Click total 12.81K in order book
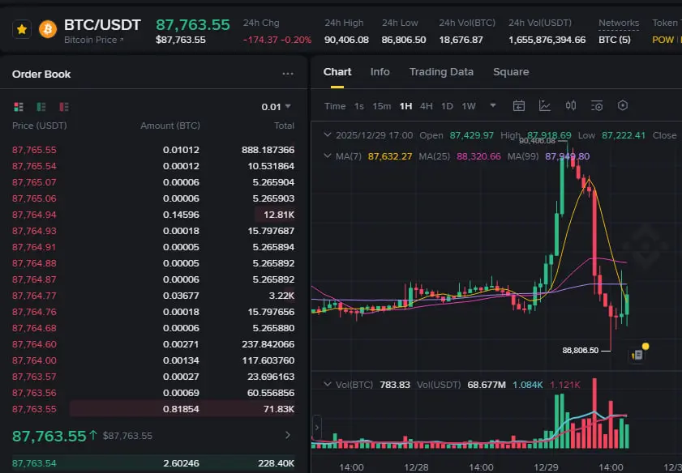This screenshot has height=473, width=682. pos(279,215)
